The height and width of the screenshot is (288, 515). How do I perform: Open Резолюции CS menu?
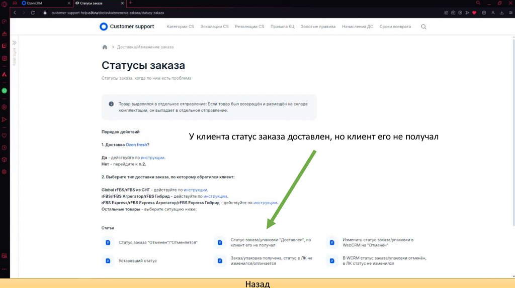(x=249, y=27)
